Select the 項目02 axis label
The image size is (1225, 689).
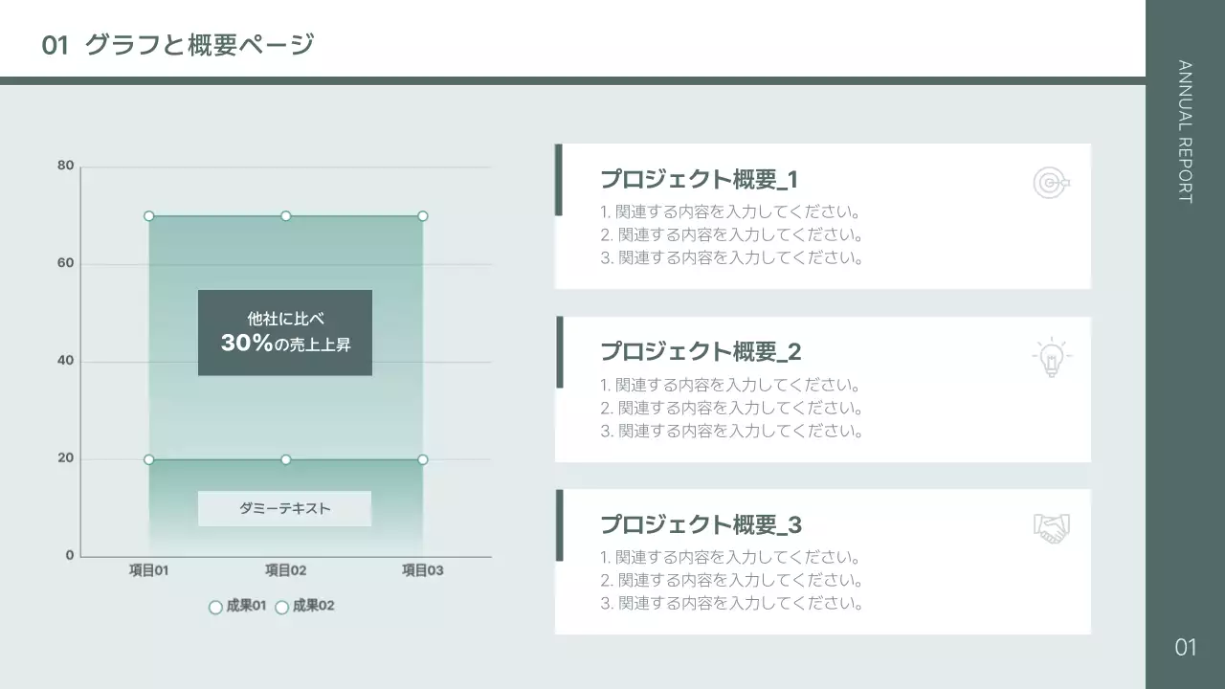283,569
